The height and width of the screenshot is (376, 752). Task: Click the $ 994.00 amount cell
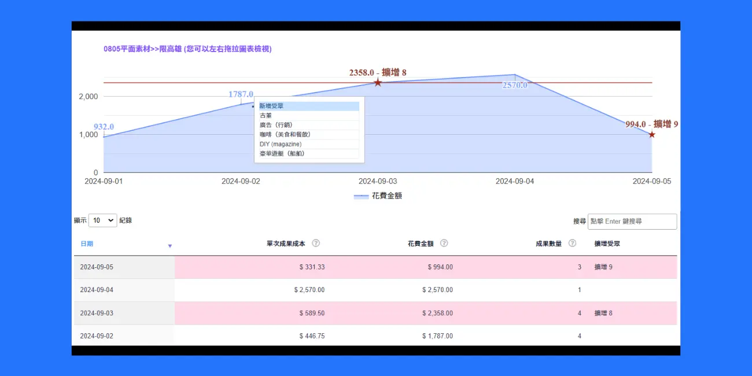coord(440,267)
